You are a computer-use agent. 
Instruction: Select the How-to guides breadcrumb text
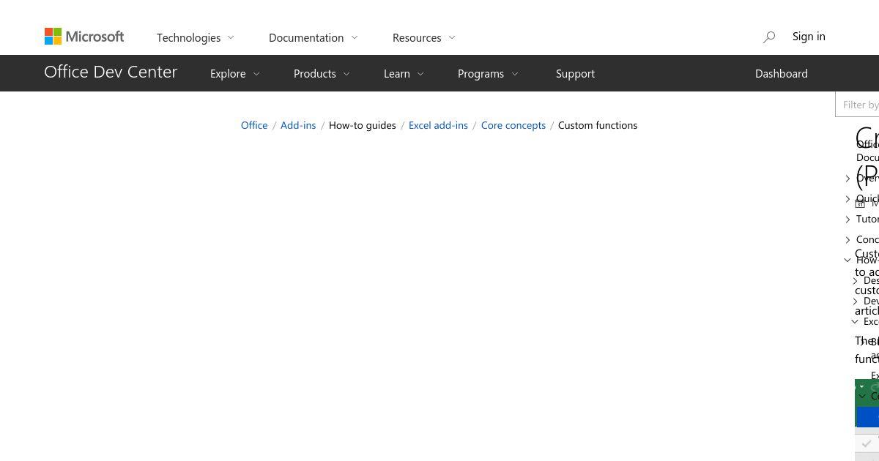pos(363,125)
